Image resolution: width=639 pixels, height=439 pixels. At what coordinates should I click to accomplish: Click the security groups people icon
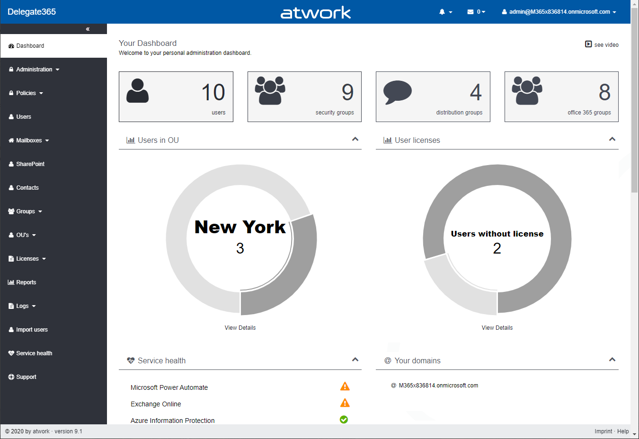click(270, 90)
